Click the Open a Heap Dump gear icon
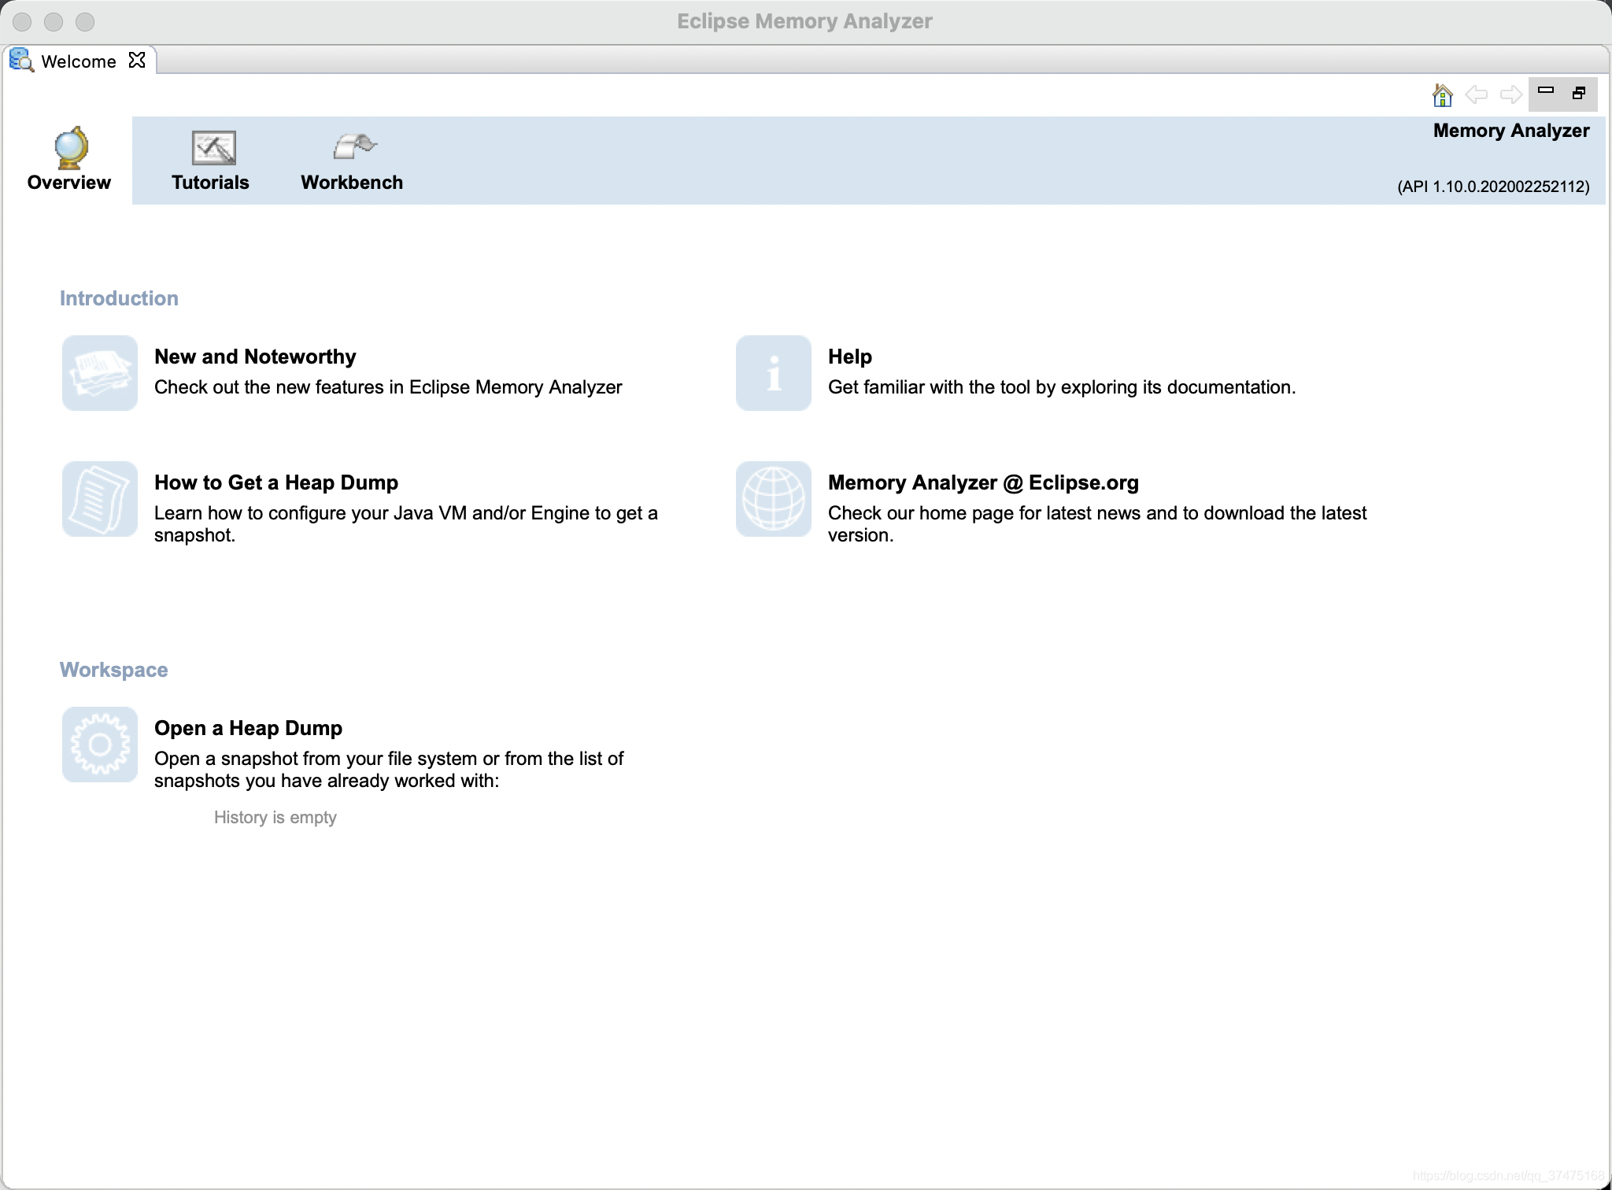The width and height of the screenshot is (1612, 1190). pos(100,745)
